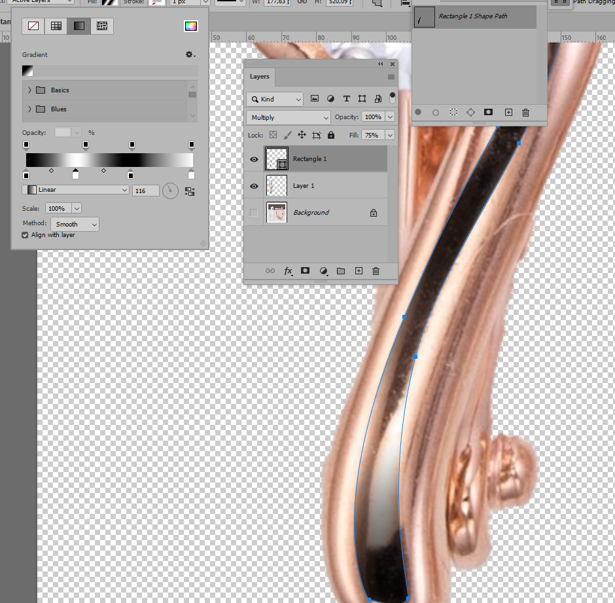Open the Smooth method dropdown
The height and width of the screenshot is (603, 615).
75,224
